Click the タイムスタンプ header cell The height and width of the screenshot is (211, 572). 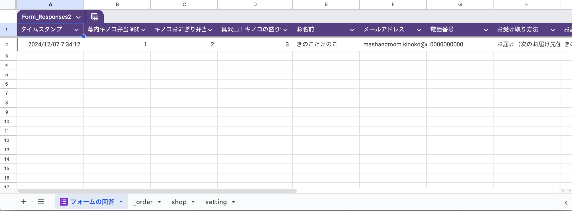[50, 30]
